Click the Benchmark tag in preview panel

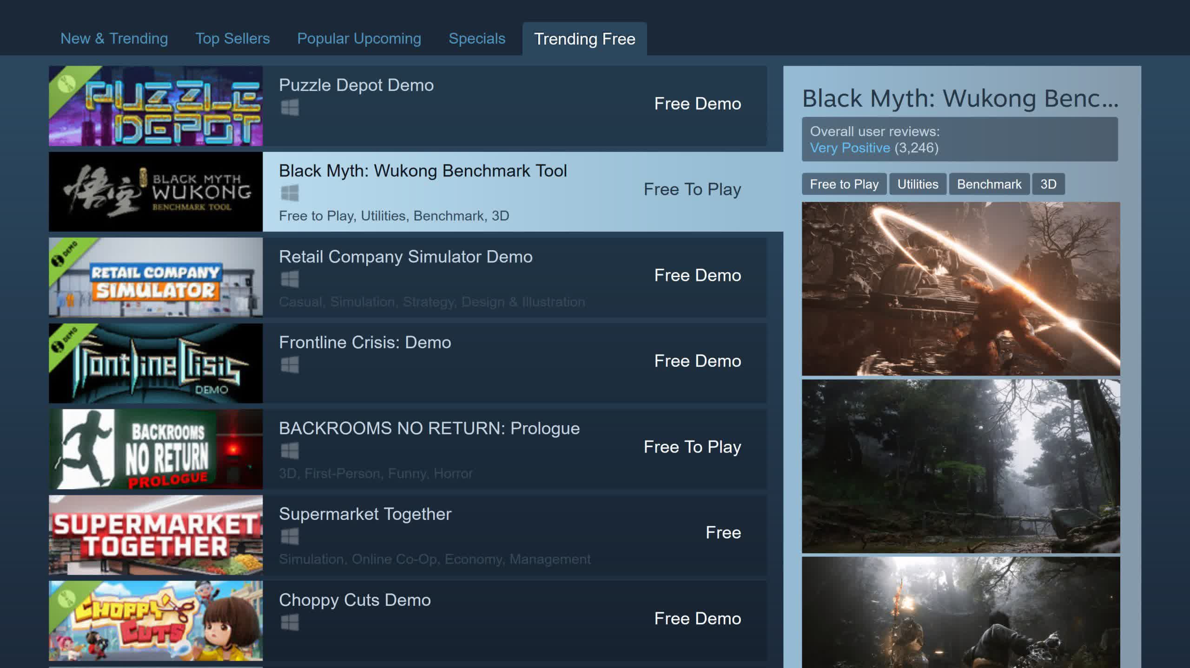tap(989, 184)
